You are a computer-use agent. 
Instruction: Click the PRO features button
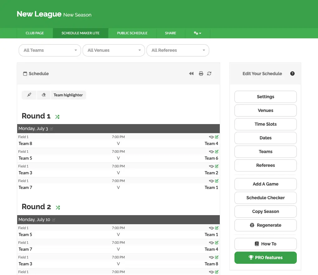266,258
